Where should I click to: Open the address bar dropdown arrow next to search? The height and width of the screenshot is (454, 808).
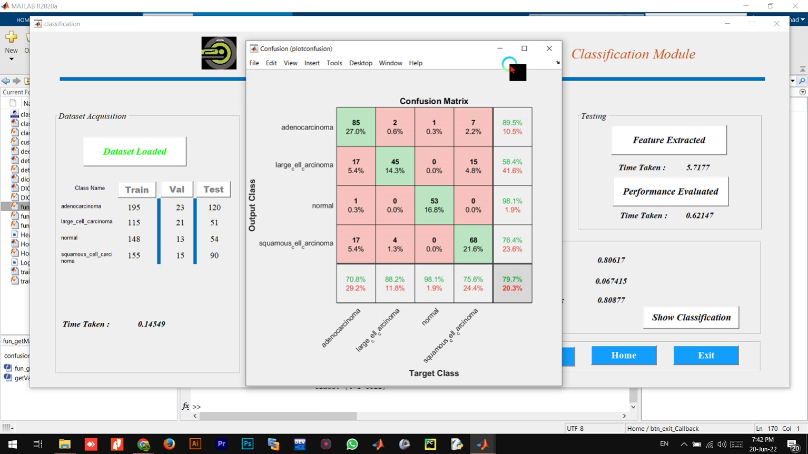click(x=793, y=81)
